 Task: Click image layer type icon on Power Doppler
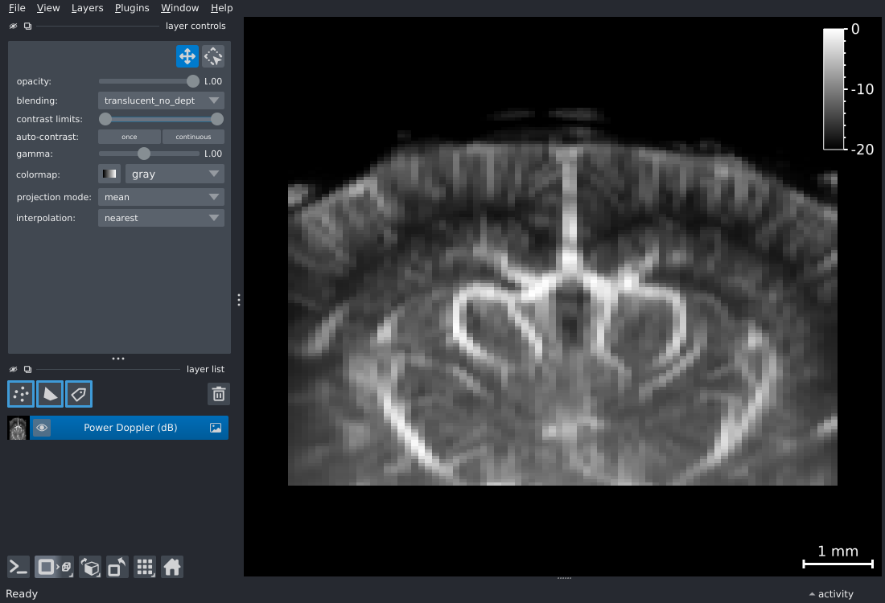(x=216, y=428)
